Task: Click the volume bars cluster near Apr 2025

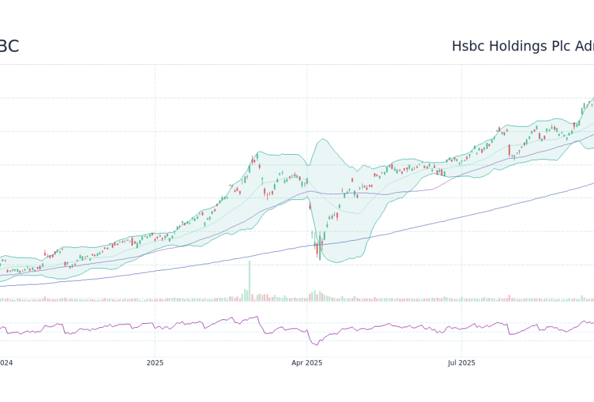Action: pos(316,296)
